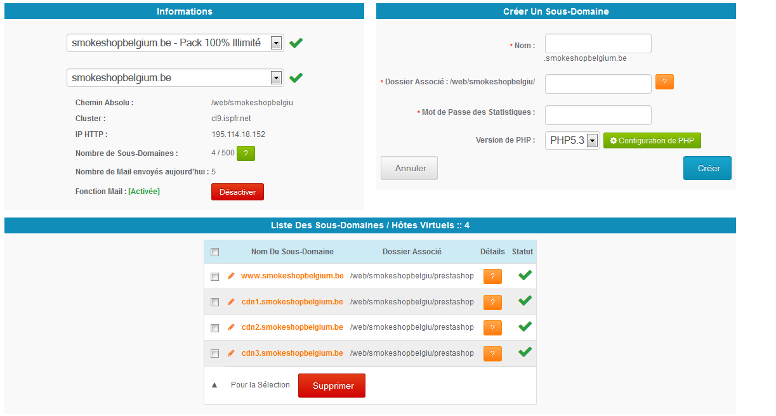This screenshot has width=776, height=416.
Task: Click the [Activée] mail status text
Action: click(x=144, y=192)
